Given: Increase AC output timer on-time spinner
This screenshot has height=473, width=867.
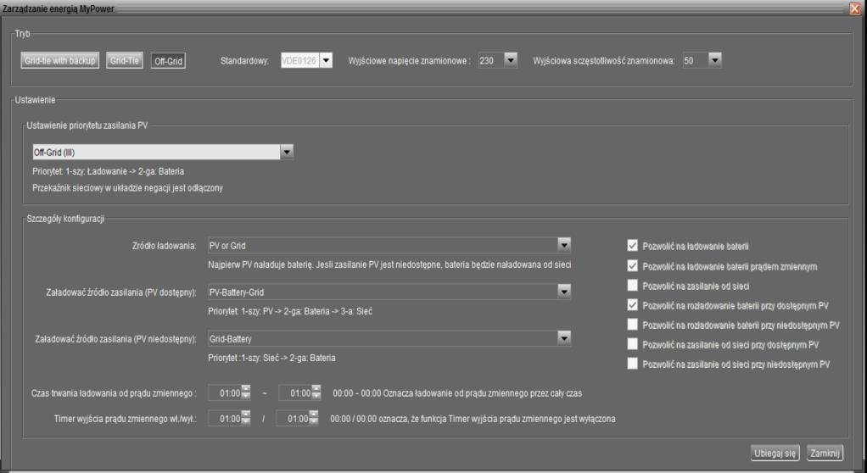Looking at the screenshot, I should 246,415.
